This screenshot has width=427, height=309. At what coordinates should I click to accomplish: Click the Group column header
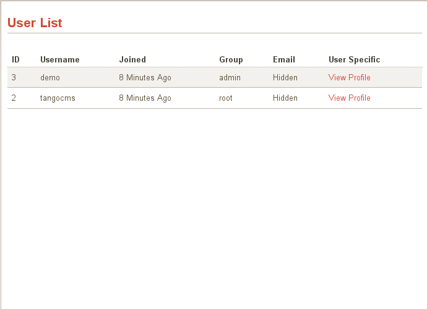pyautogui.click(x=231, y=59)
